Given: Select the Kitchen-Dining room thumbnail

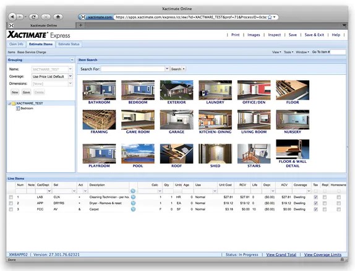Looking at the screenshot, I should 215,122.
